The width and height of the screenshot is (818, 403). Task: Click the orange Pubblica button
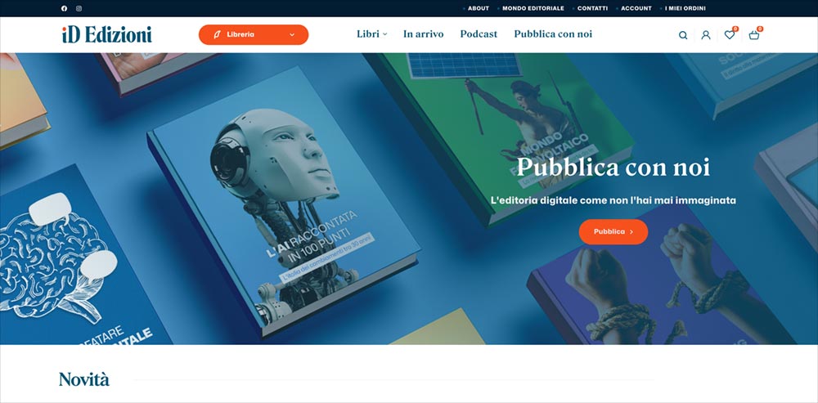pos(613,232)
